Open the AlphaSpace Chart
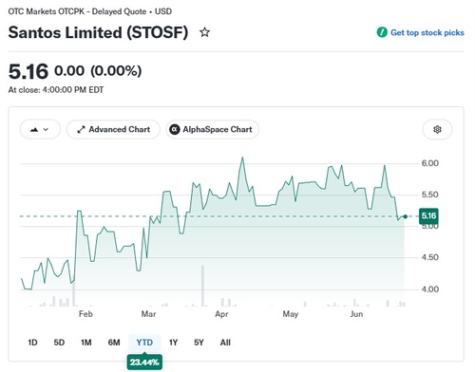The height and width of the screenshot is (372, 475). tap(213, 129)
